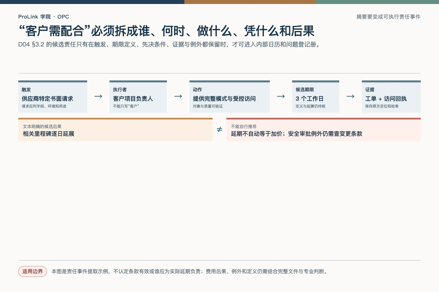Viewport: 439px width, 292px height.
Task: Click the label 不能自行推导
Action: click(x=244, y=127)
